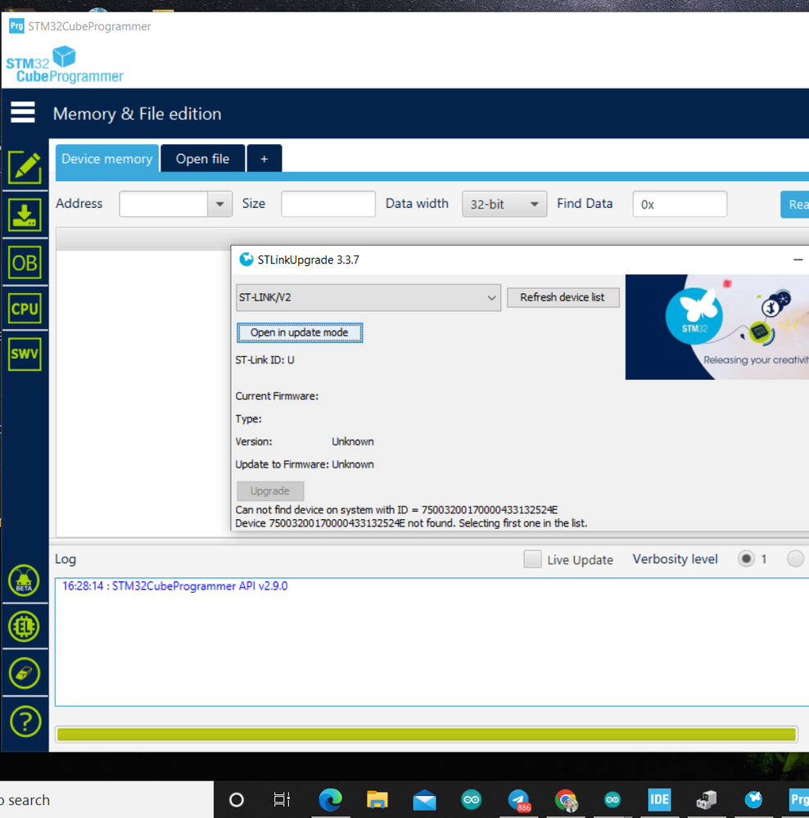The image size is (809, 818).
Task: Open the external loader chip icon
Action: point(24,626)
